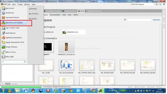Expand the DXP://Workspace address dropdown
Image resolution: width=167 pixels, height=94 pixels.
click(154, 4)
